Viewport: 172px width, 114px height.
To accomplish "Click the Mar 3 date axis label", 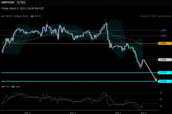I will click(27, 113).
